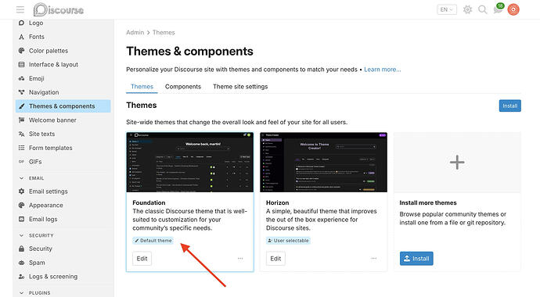Image resolution: width=540 pixels, height=297 pixels.
Task: Switch to Theme site settings tab
Action: (240, 87)
